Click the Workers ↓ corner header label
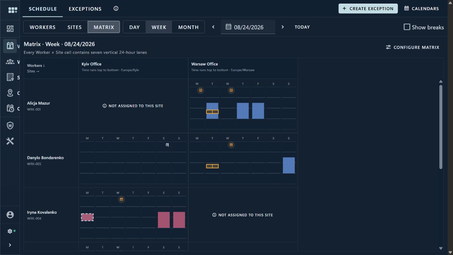This screenshot has width=453, height=255. (x=36, y=66)
